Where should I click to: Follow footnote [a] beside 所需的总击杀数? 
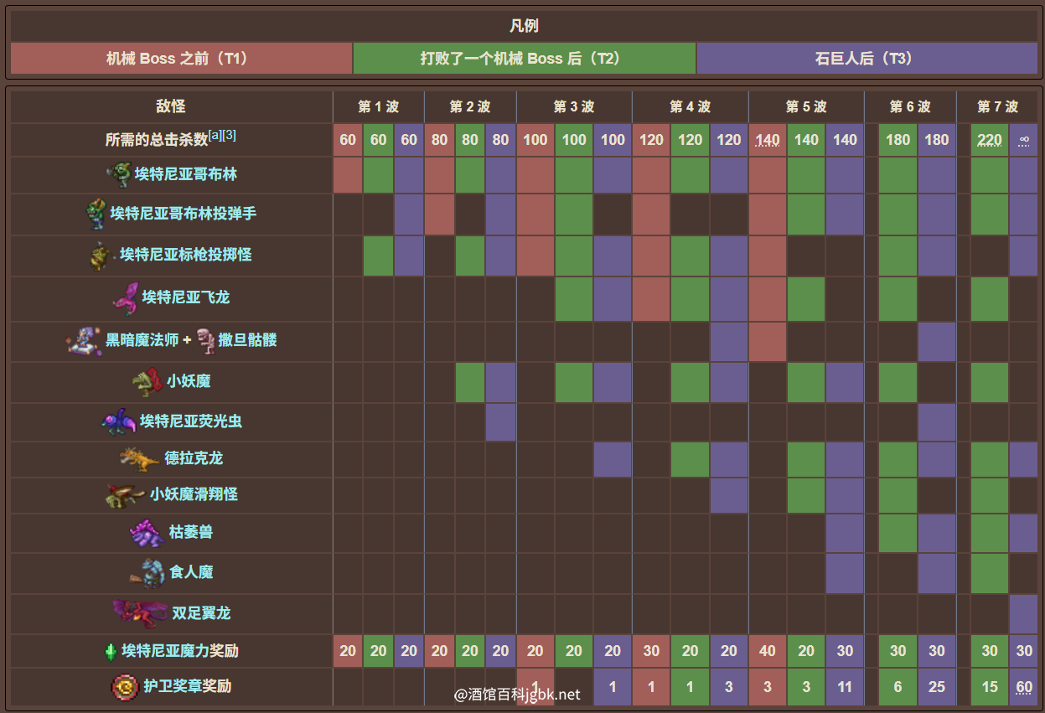click(215, 135)
